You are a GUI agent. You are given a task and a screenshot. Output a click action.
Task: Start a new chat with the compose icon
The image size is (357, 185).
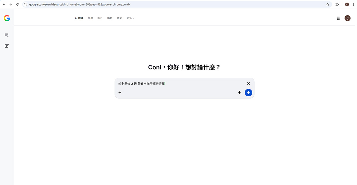(x=7, y=46)
